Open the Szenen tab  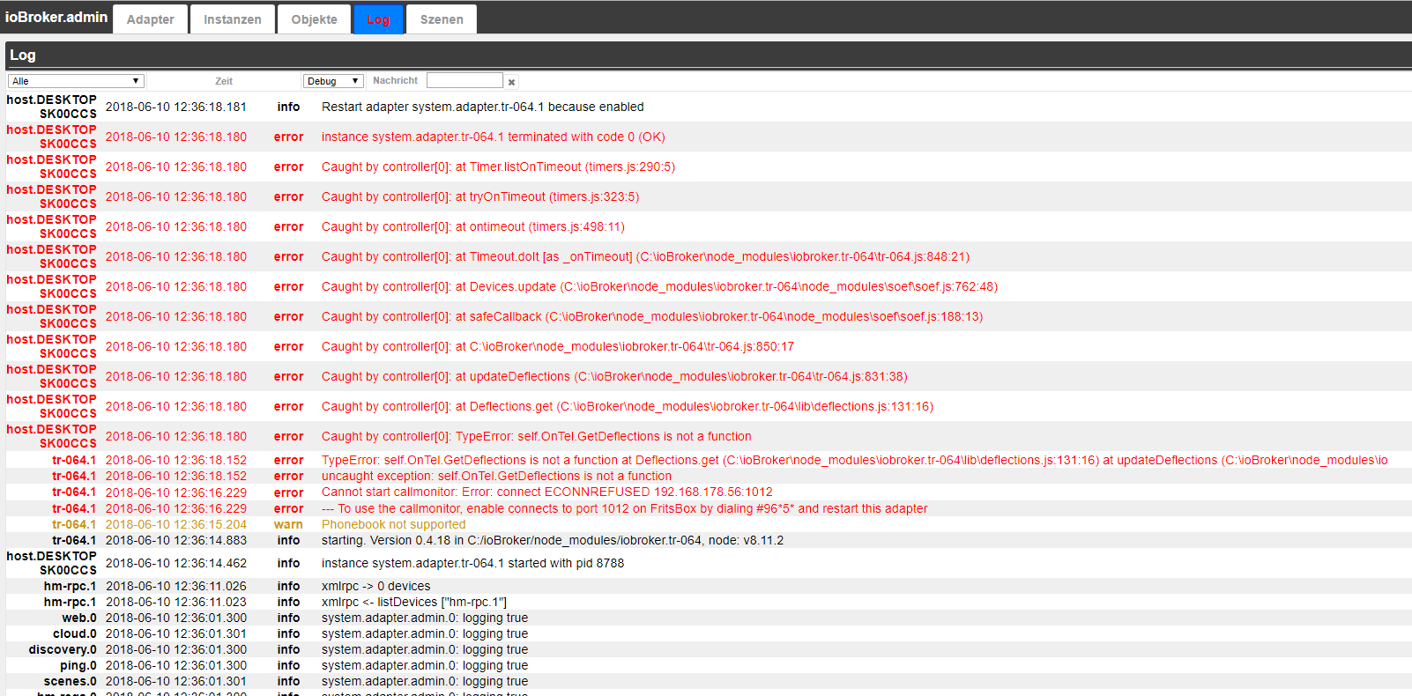[442, 19]
